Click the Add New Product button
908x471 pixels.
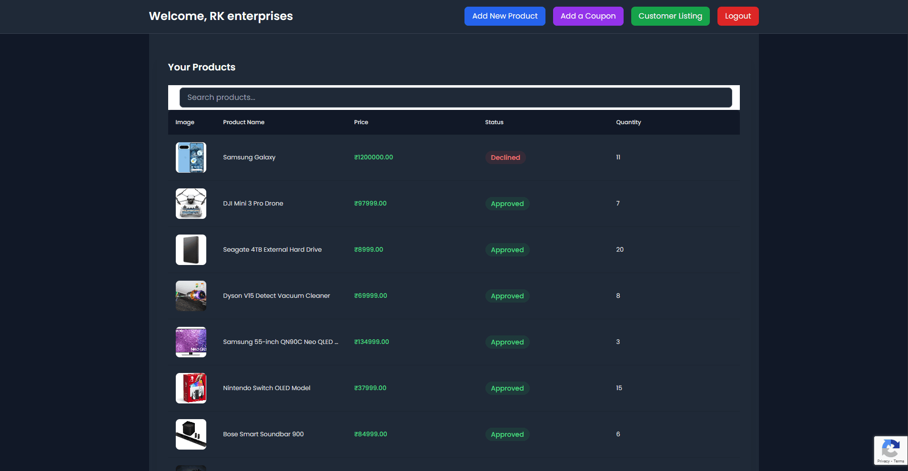(504, 16)
